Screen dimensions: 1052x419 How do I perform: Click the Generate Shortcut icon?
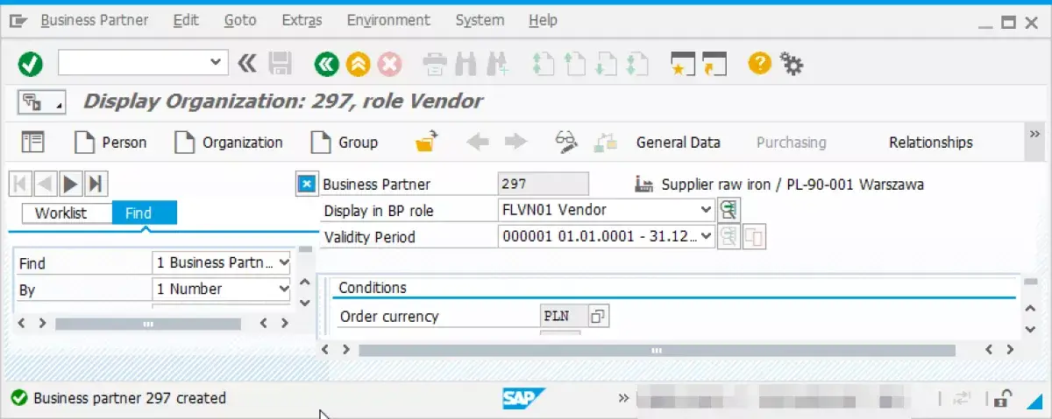pos(714,63)
